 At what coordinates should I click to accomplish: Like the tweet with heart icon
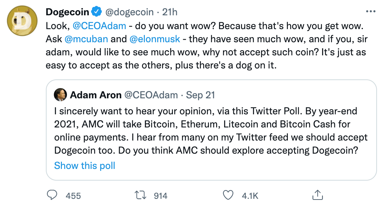228,195
